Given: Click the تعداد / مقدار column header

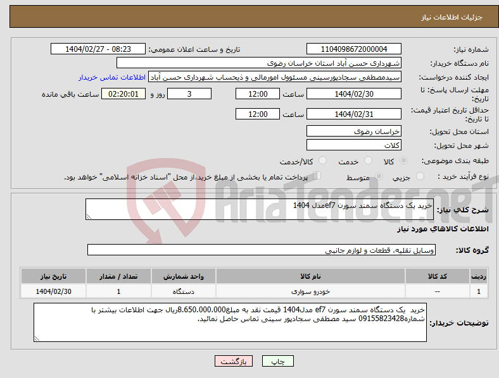Looking at the screenshot, I should click(118, 276).
